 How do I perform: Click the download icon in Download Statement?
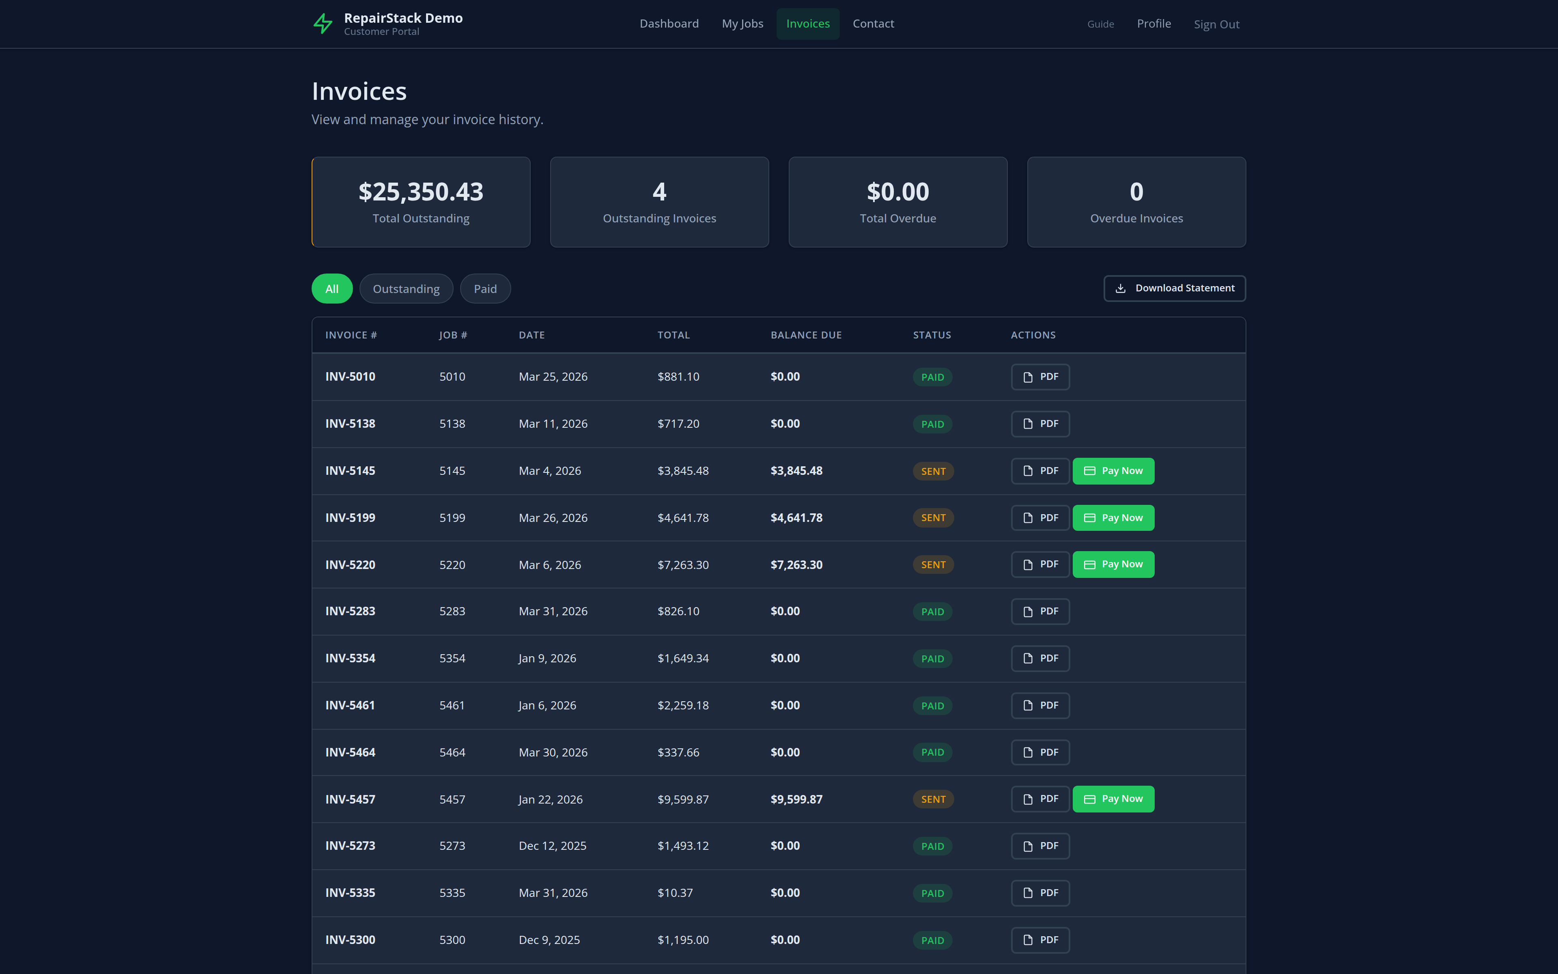click(1120, 289)
